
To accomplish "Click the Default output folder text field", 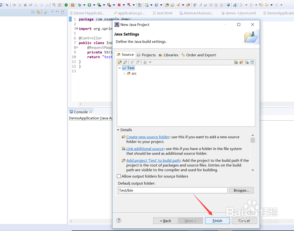I will pos(173,190).
